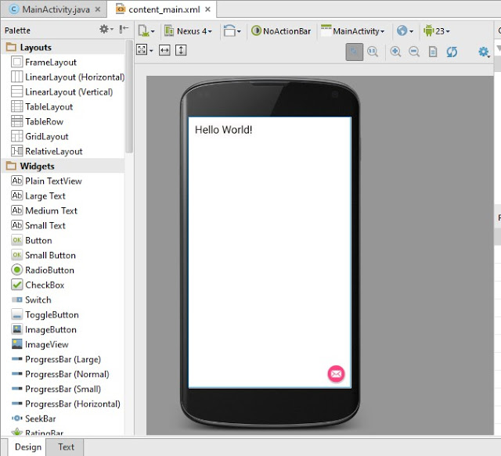The width and height of the screenshot is (501, 456).
Task: Open the Nexus 4 device dropdown
Action: 188,31
